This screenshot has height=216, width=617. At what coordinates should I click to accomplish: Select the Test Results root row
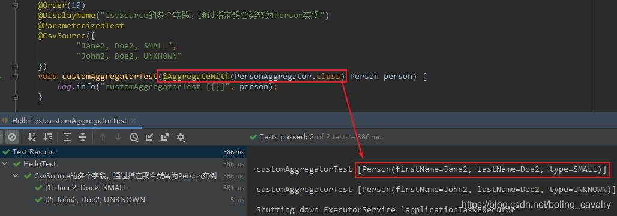pyautogui.click(x=123, y=152)
